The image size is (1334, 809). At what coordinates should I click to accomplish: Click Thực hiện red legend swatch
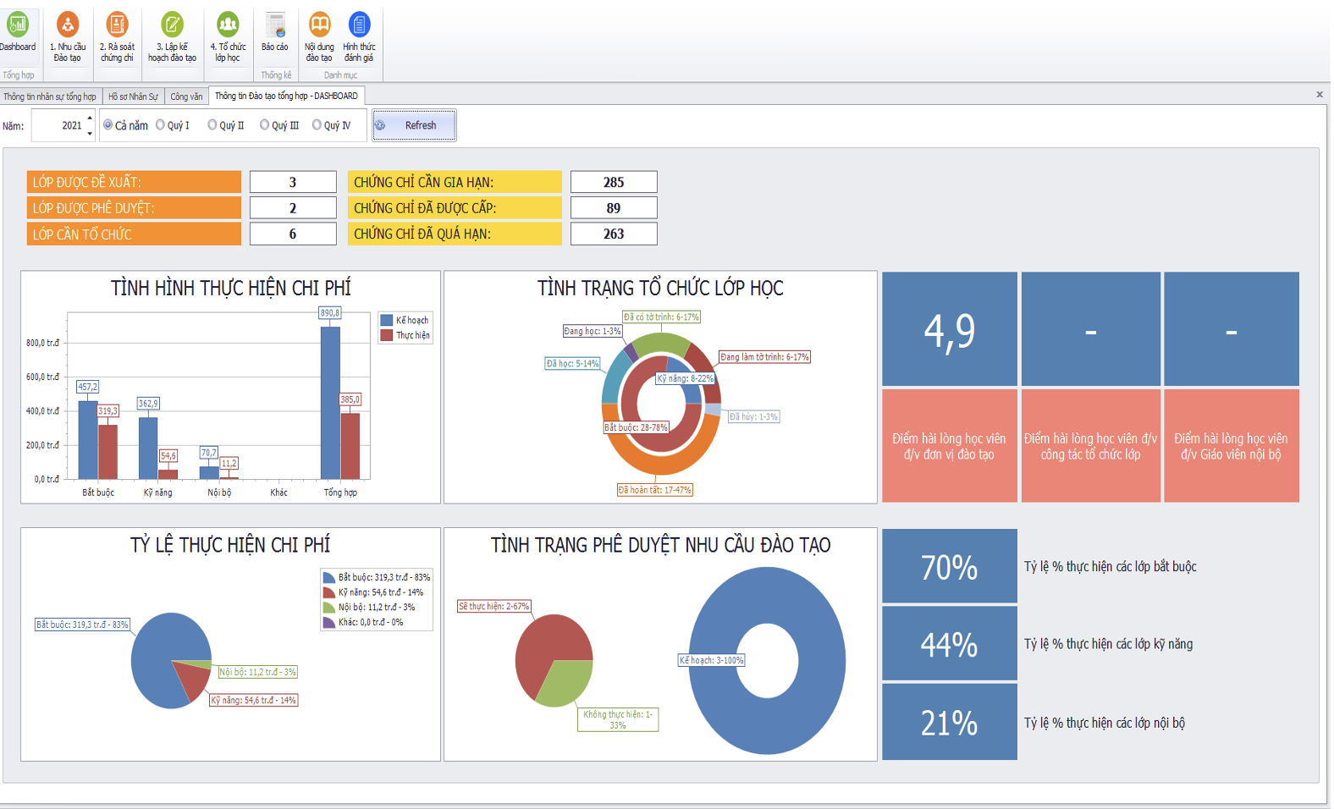(x=387, y=335)
